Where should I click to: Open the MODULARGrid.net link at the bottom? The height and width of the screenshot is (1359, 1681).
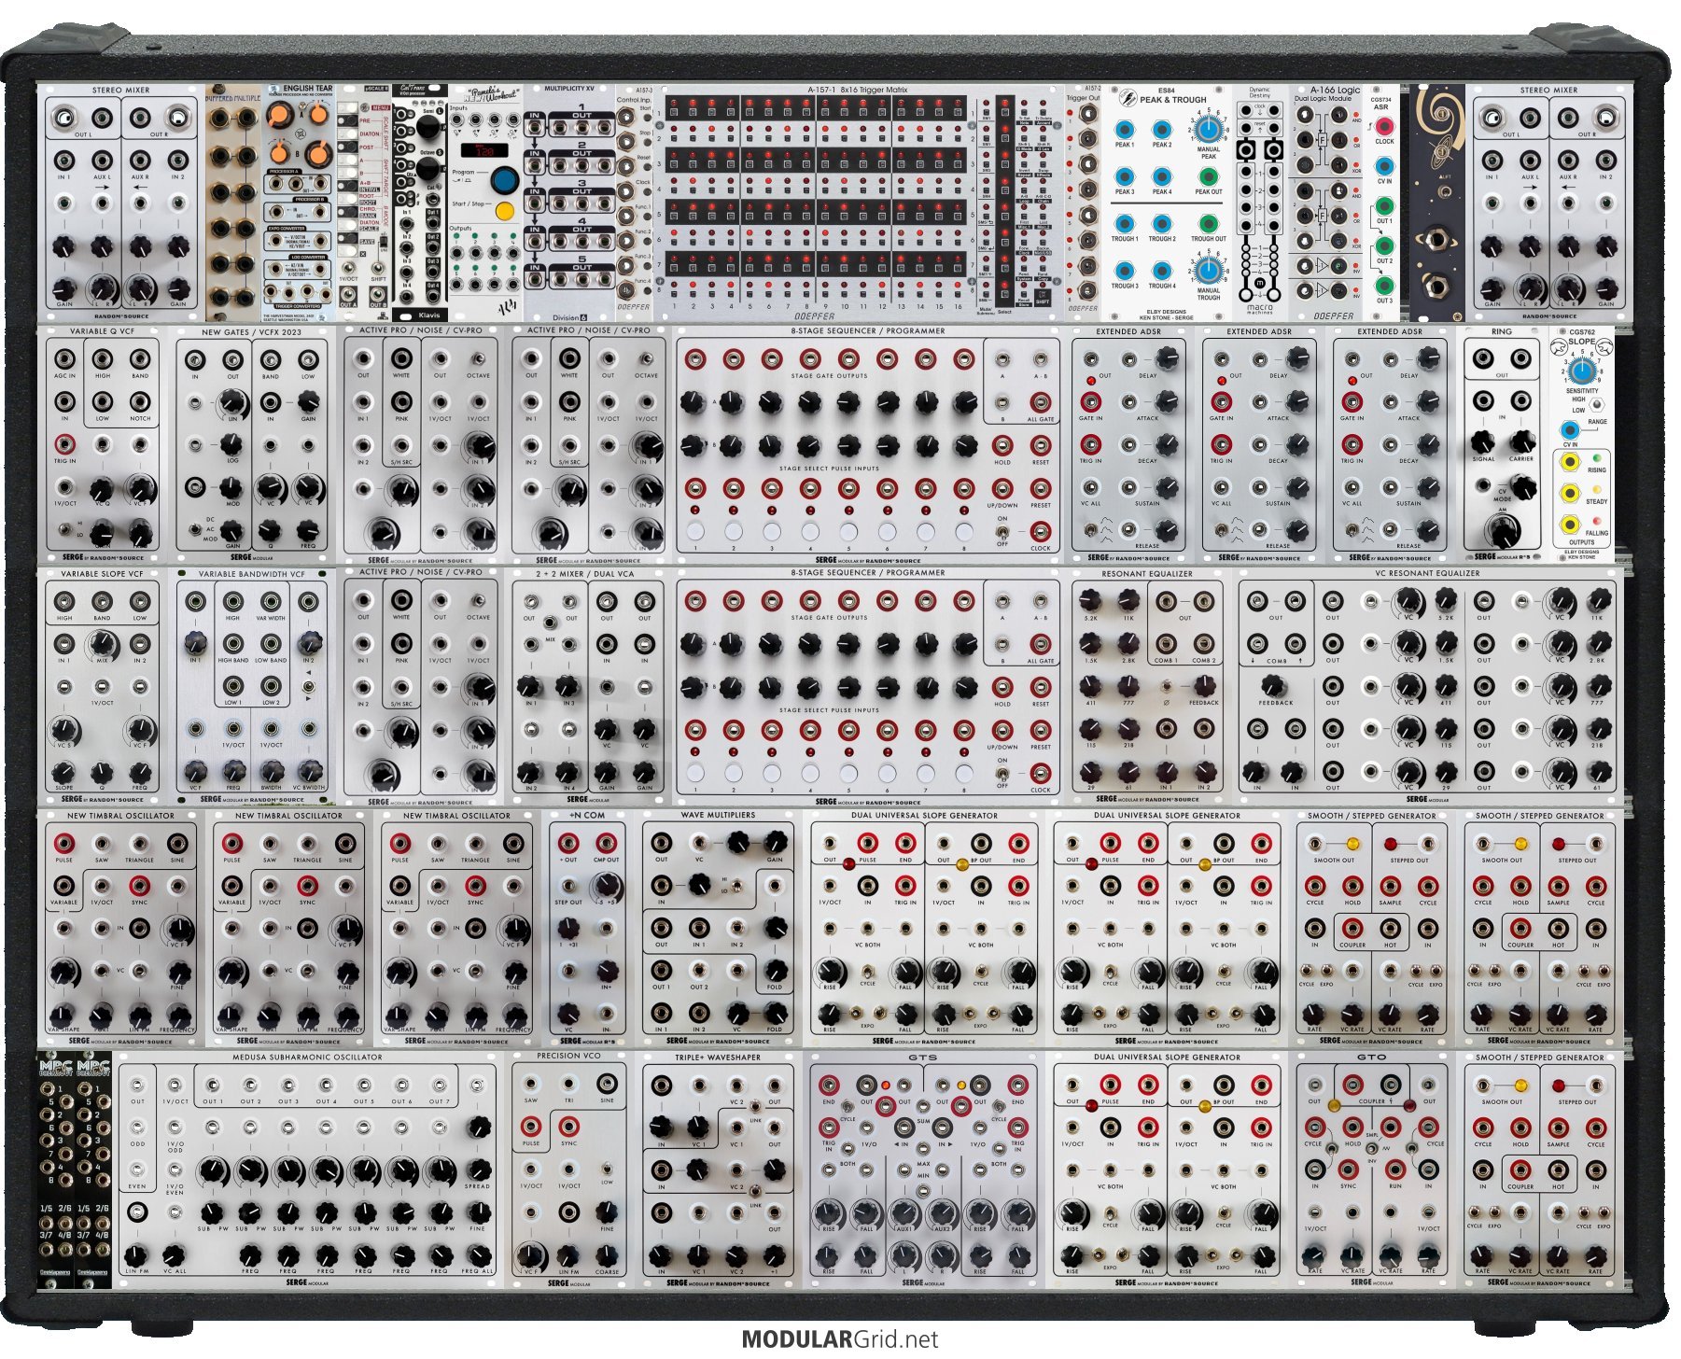click(839, 1339)
